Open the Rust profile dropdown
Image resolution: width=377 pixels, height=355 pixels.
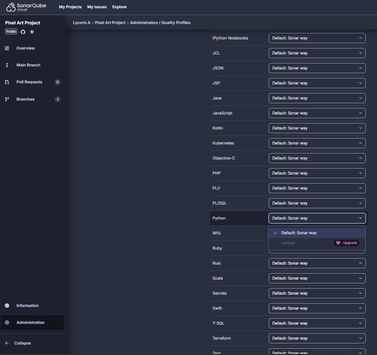(317, 263)
